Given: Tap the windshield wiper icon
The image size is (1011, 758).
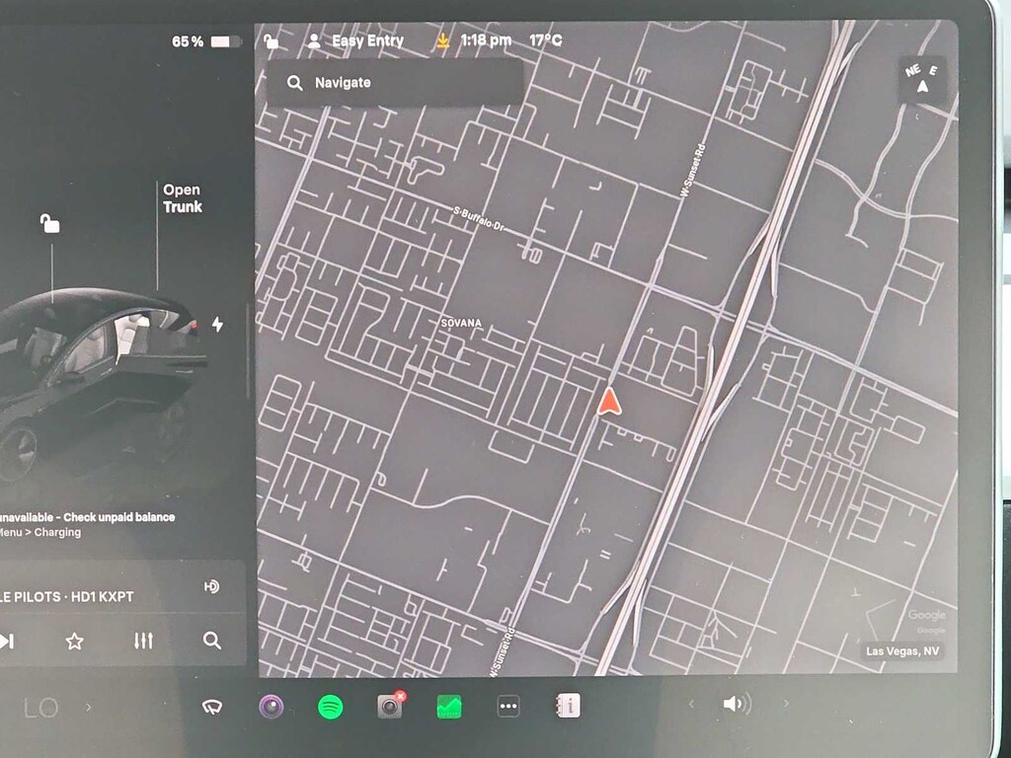Looking at the screenshot, I should tap(211, 706).
